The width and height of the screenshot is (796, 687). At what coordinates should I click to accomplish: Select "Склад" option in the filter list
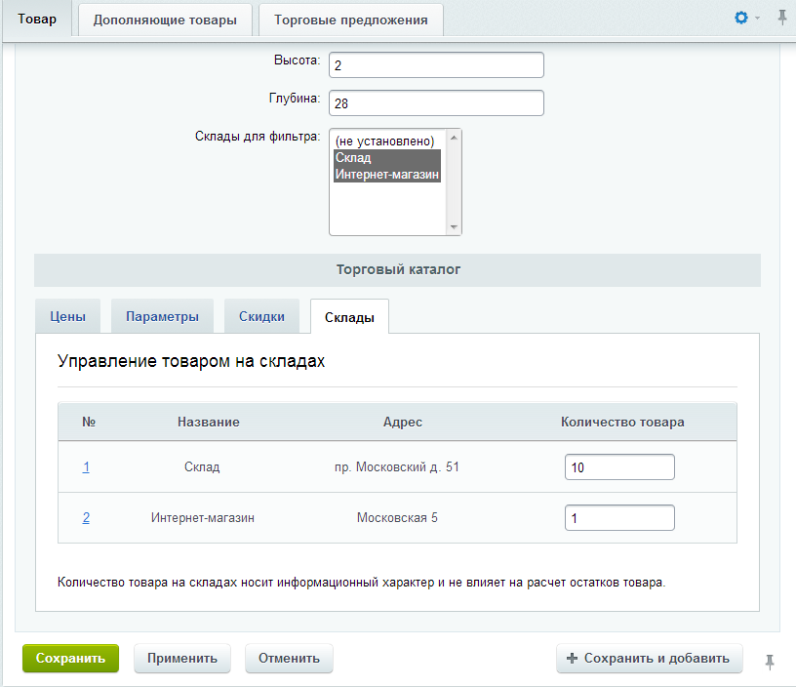pos(383,158)
